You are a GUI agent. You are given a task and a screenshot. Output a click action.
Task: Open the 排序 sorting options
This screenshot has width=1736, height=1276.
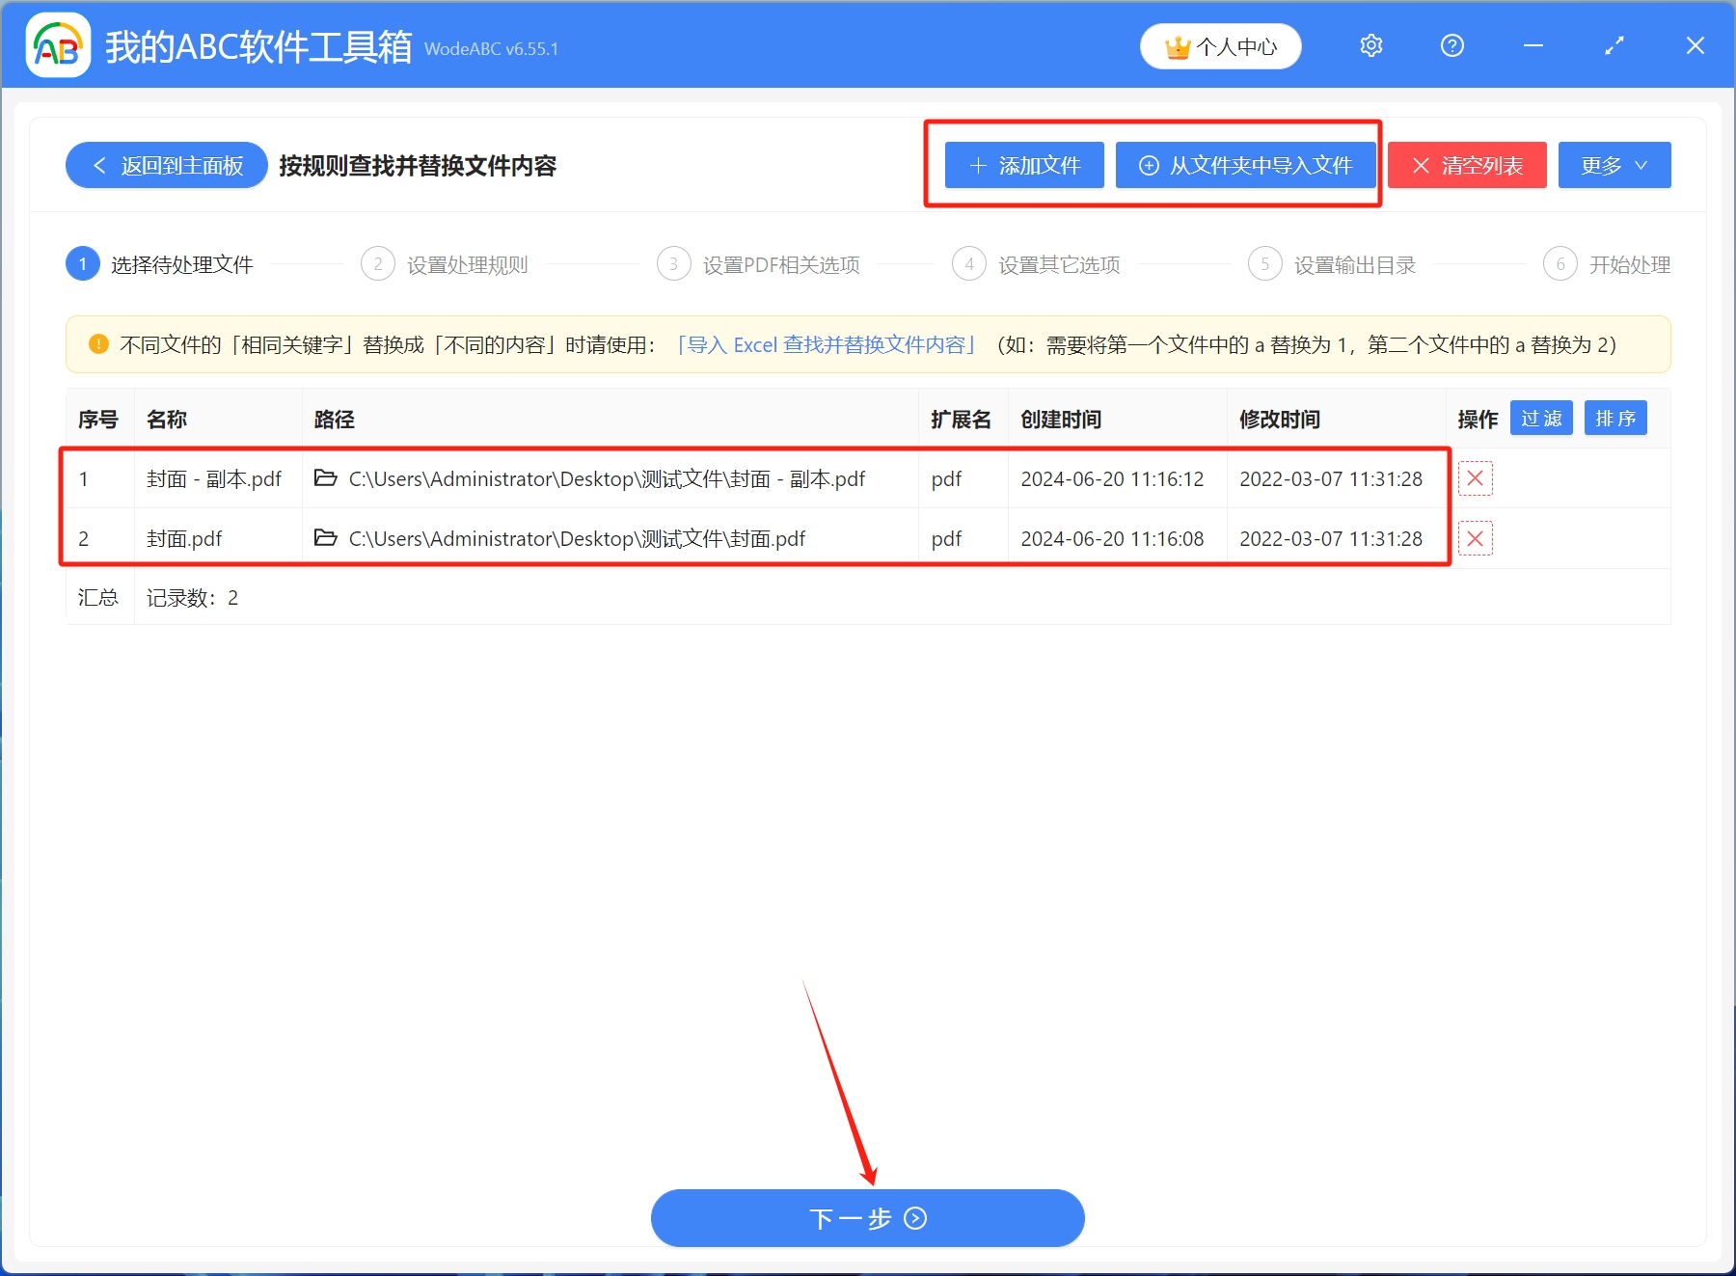pos(1614,418)
